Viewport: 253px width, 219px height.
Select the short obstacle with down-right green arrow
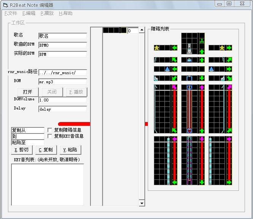click(220, 78)
